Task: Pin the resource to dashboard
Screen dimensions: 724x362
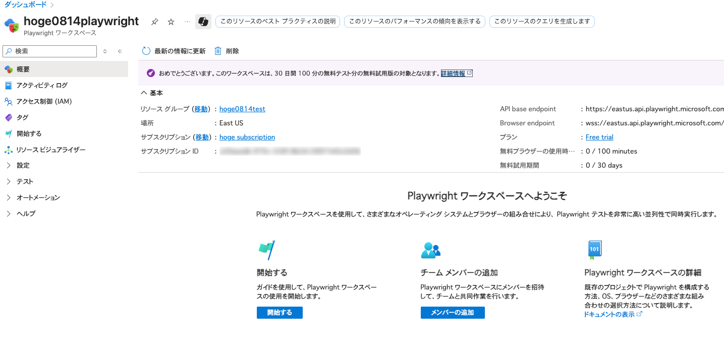Action: coord(155,22)
